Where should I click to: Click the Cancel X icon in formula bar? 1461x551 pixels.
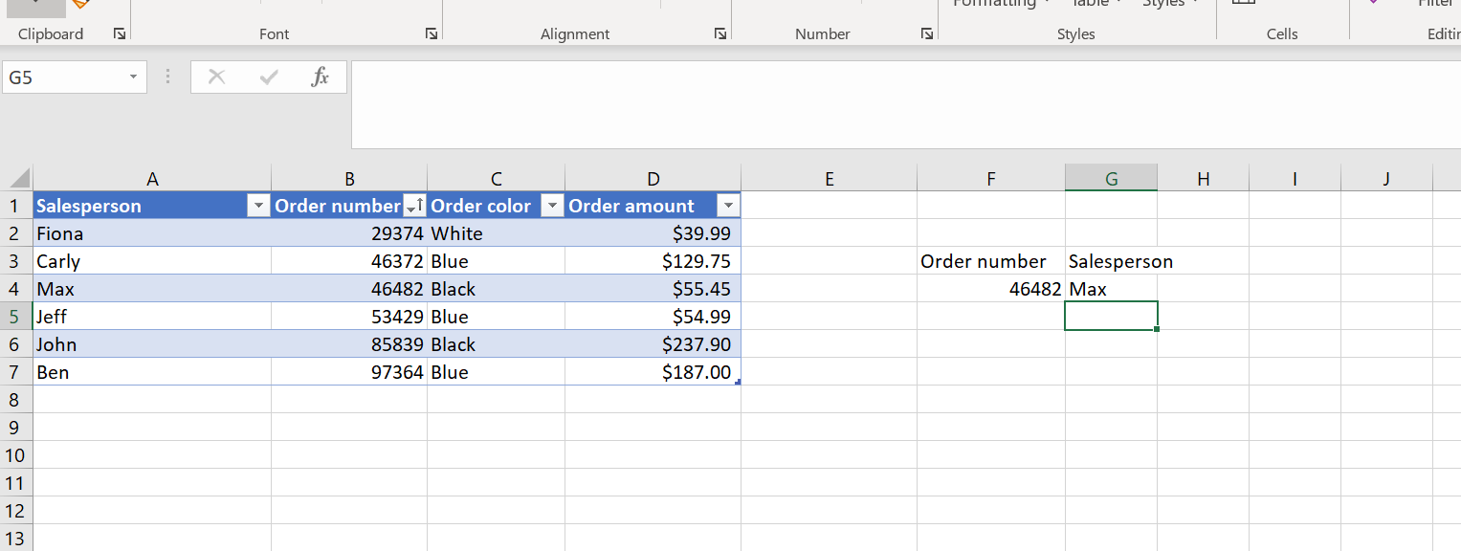click(217, 77)
